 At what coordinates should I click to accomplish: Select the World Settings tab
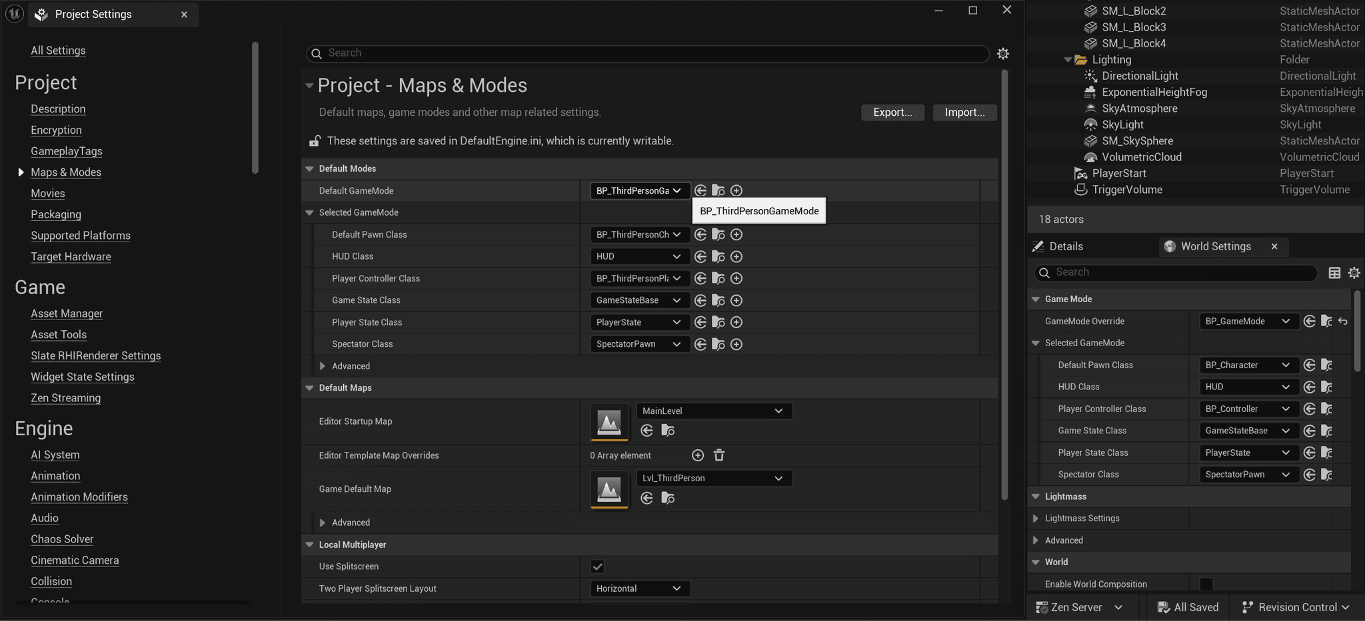pos(1215,246)
